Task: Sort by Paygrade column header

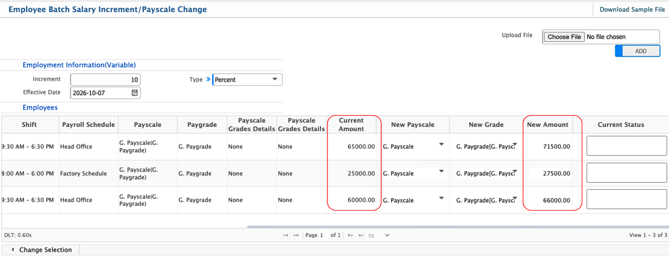Action: (x=202, y=125)
